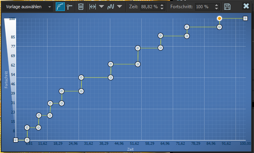The width and height of the screenshot is (254, 153).
Task: Delete selected point with the trash icon
Action: click(80, 7)
